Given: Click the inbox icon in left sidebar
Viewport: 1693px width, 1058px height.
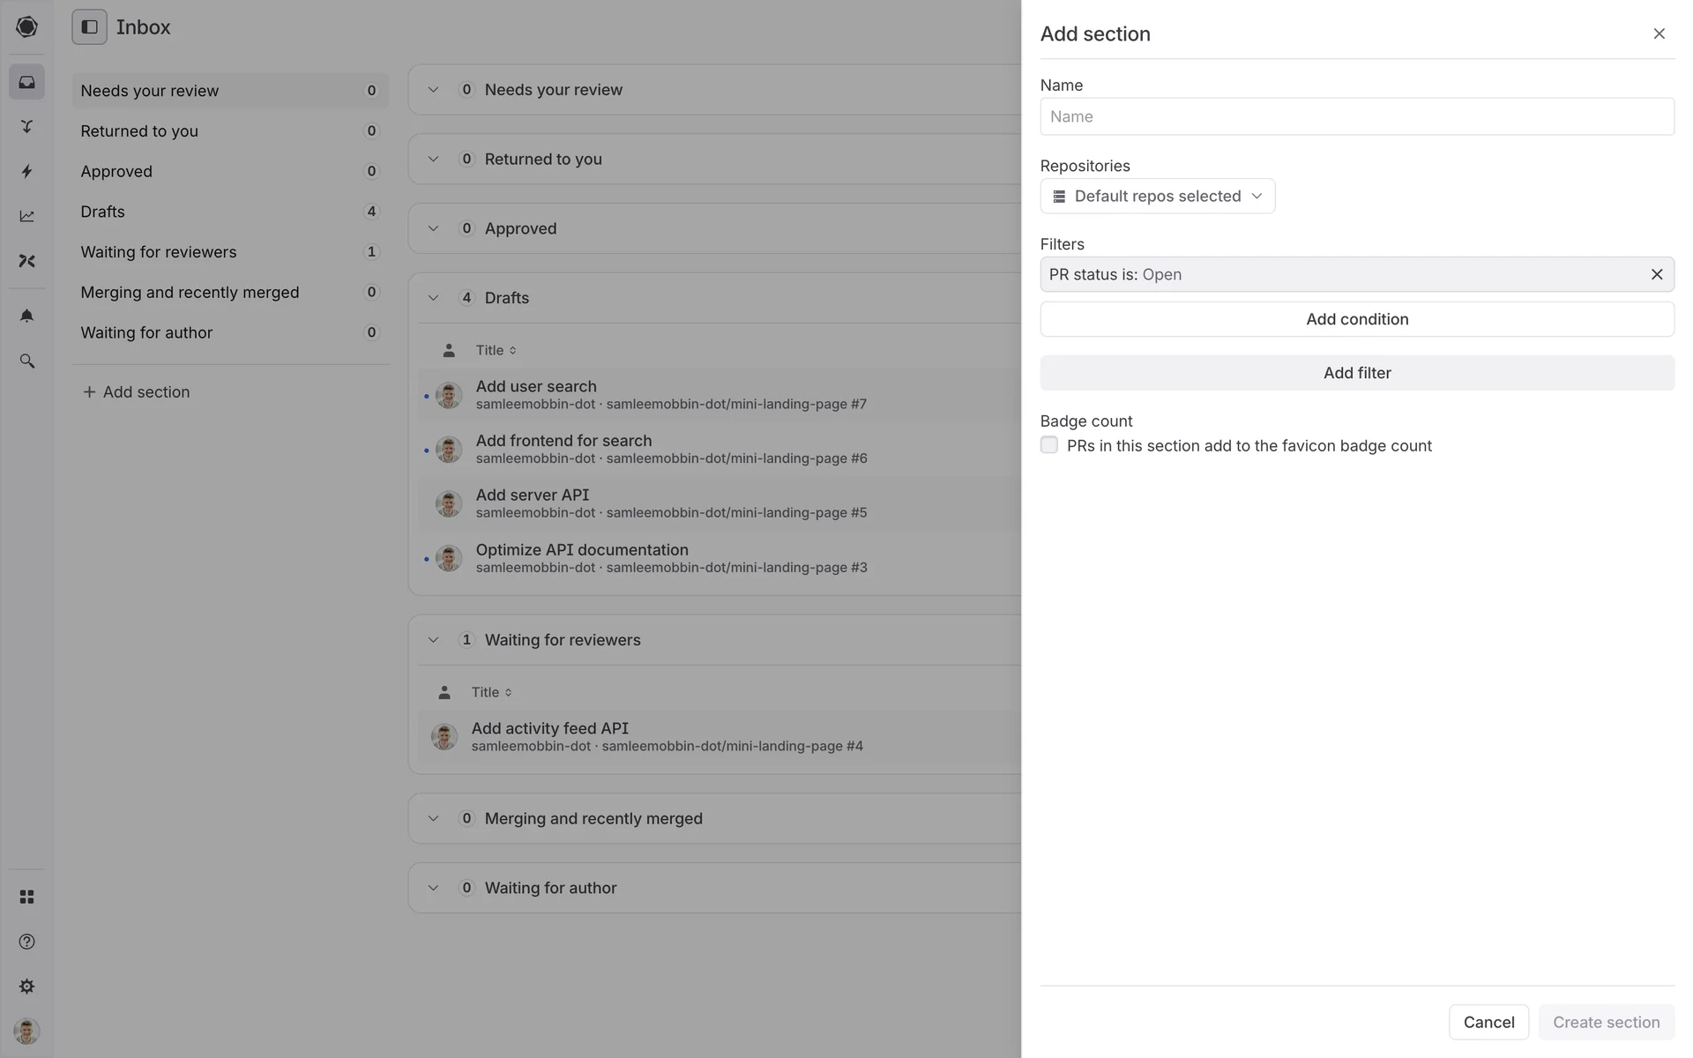Looking at the screenshot, I should coord(26,82).
